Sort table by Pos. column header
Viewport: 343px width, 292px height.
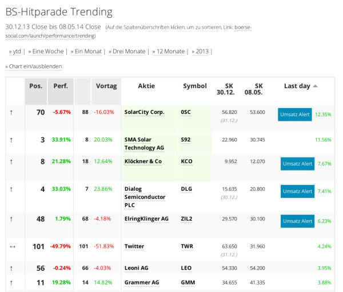[36, 86]
